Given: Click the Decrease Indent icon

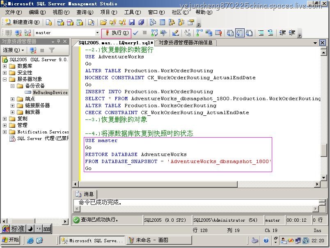Looking at the screenshot, I should [x=282, y=33].
